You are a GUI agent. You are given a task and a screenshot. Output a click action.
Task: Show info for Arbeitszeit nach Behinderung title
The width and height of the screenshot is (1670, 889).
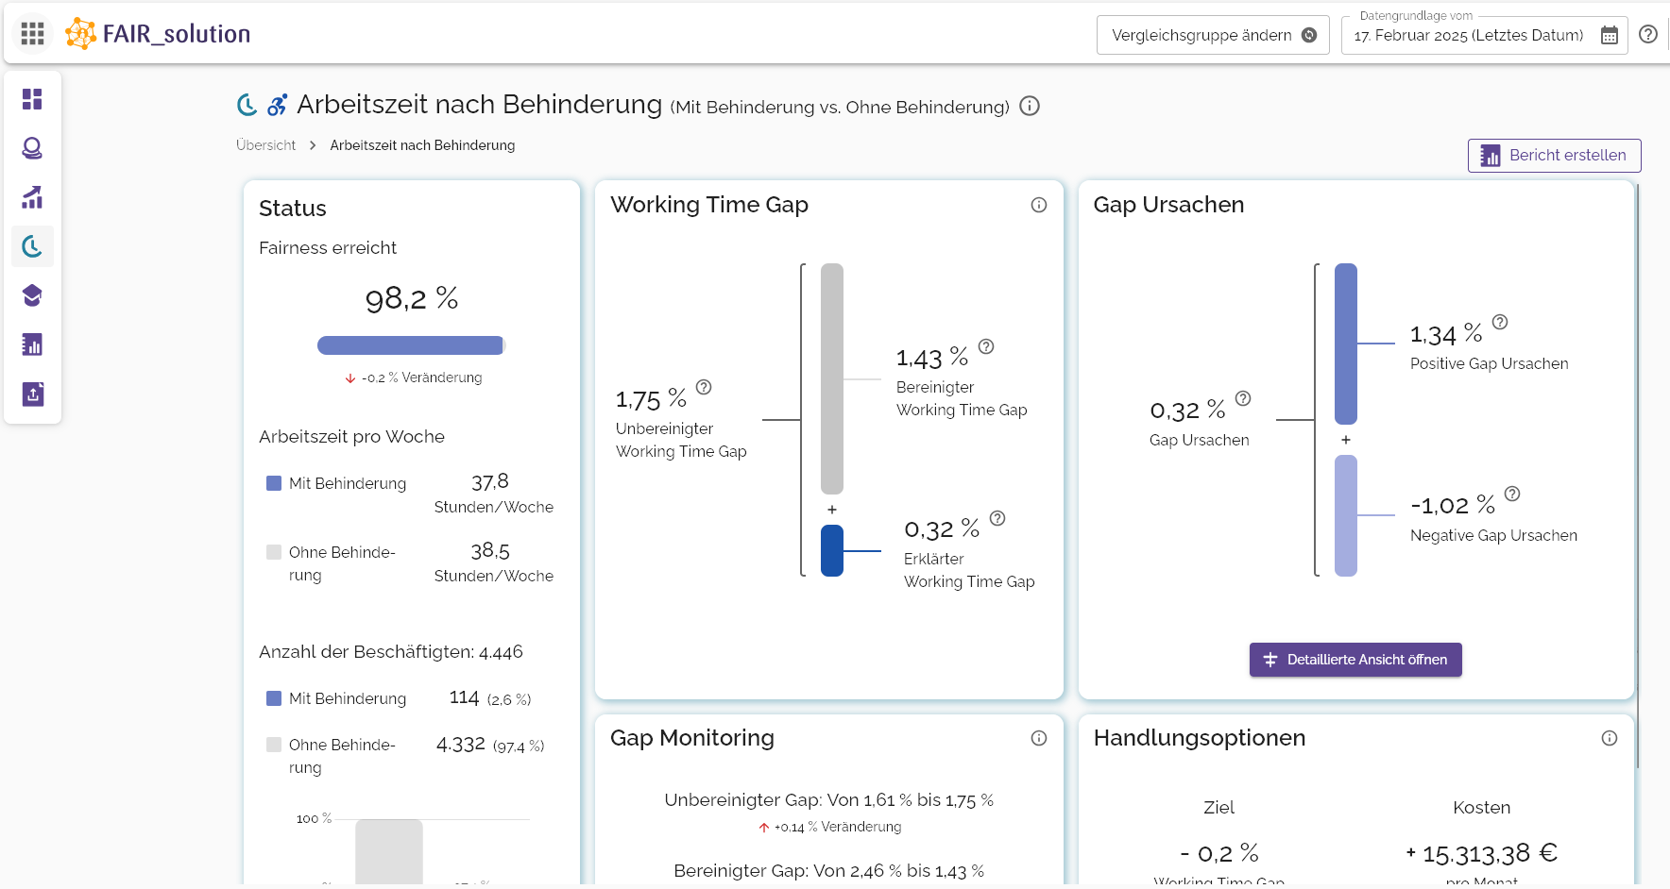pyautogui.click(x=1030, y=106)
